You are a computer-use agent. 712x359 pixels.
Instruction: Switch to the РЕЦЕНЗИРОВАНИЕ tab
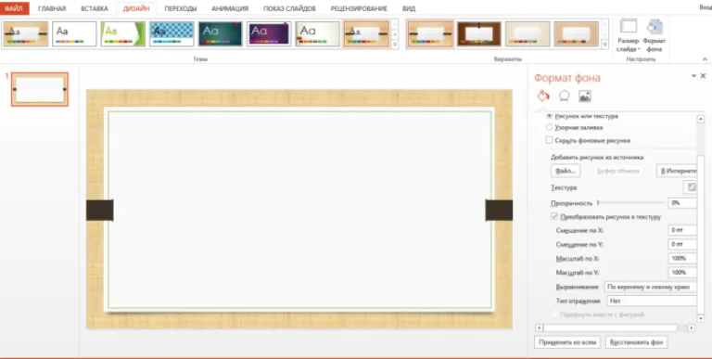pyautogui.click(x=359, y=8)
